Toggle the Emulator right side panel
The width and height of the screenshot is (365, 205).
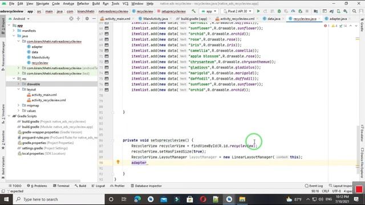click(x=362, y=133)
